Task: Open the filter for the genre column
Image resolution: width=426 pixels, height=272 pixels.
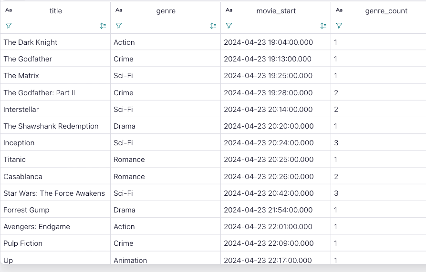Action: (119, 26)
